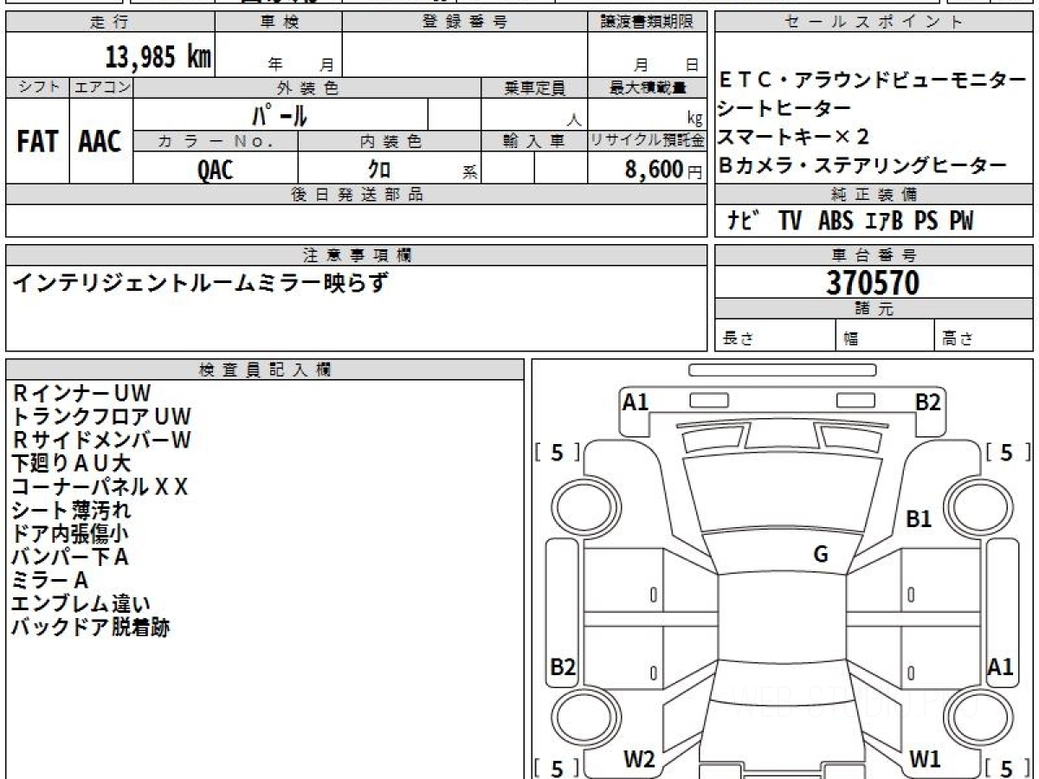This screenshot has height=779, width=1039.
Task: Click the B2 marker next to the side door
Action: [x=563, y=666]
